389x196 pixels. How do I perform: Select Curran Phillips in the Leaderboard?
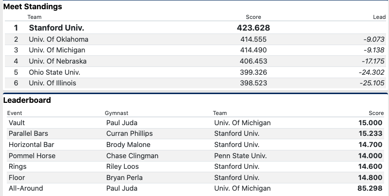129,133
